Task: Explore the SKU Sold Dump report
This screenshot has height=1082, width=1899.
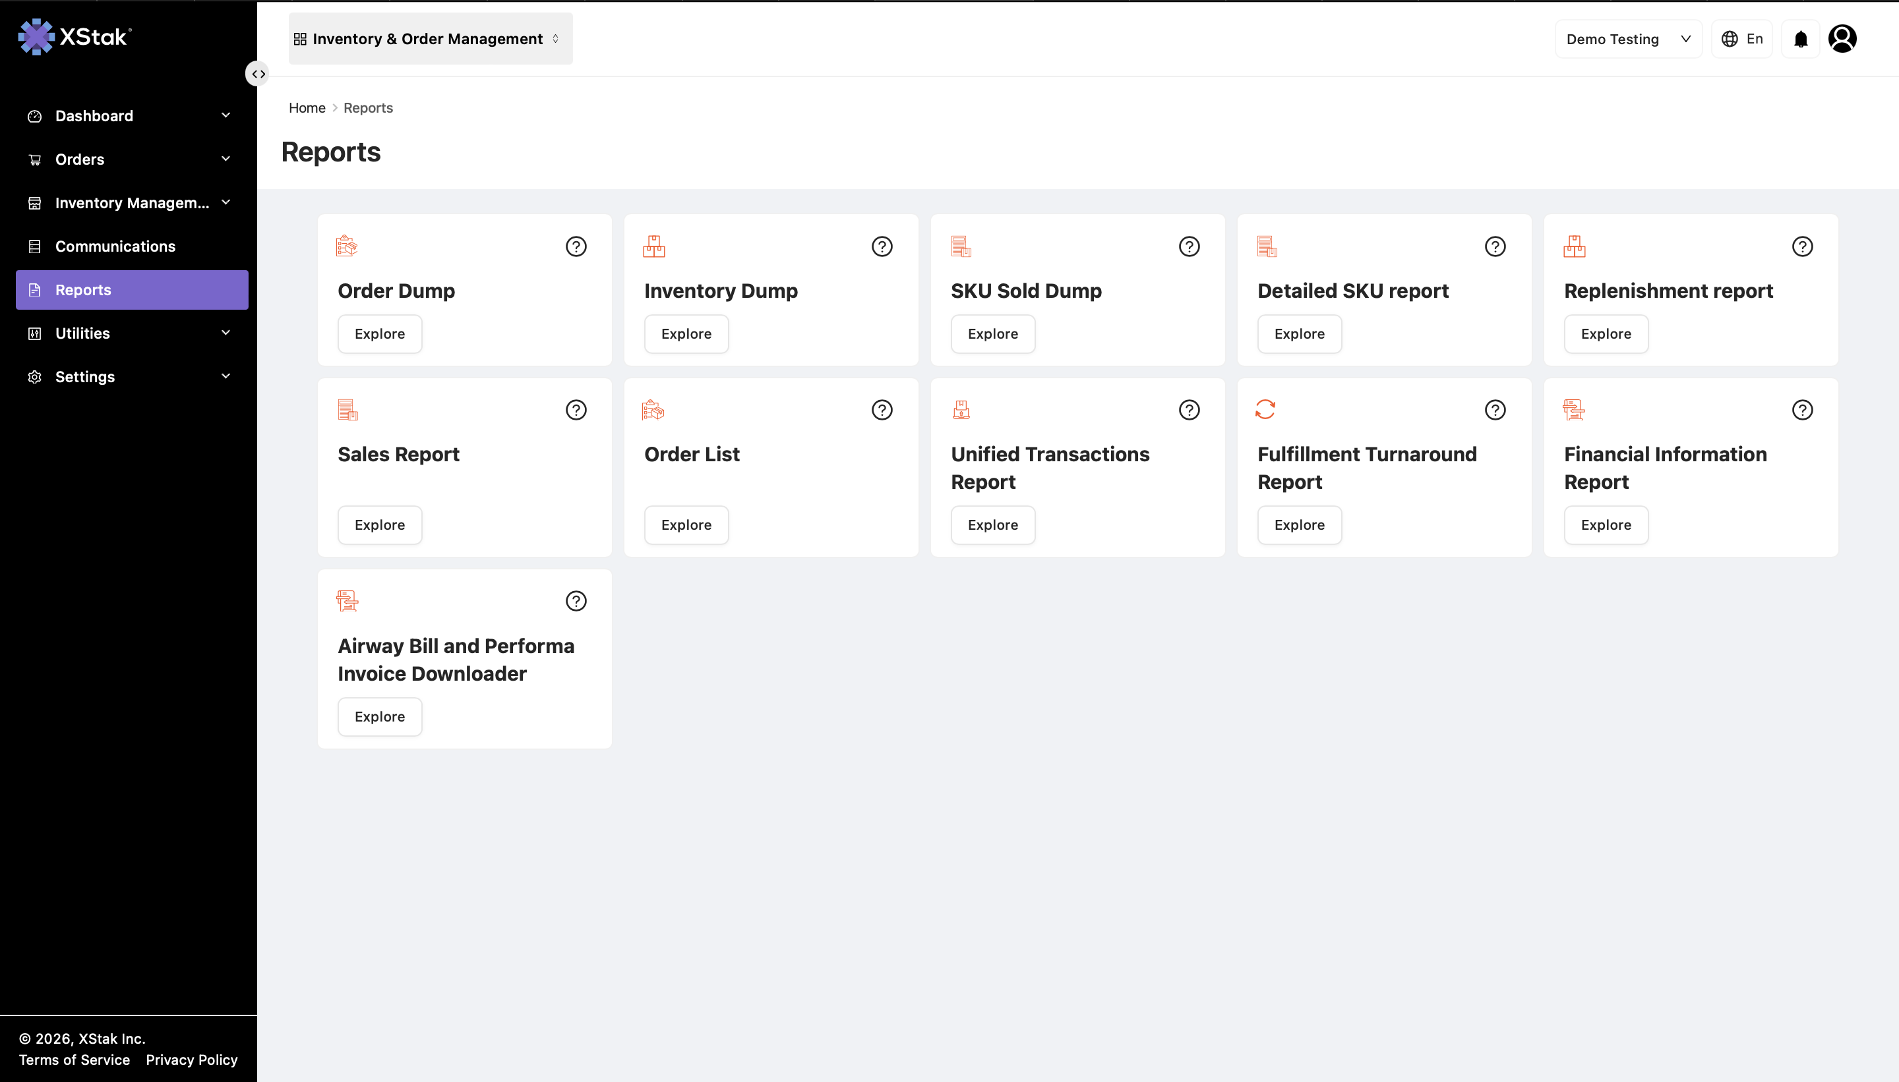Action: 992,333
